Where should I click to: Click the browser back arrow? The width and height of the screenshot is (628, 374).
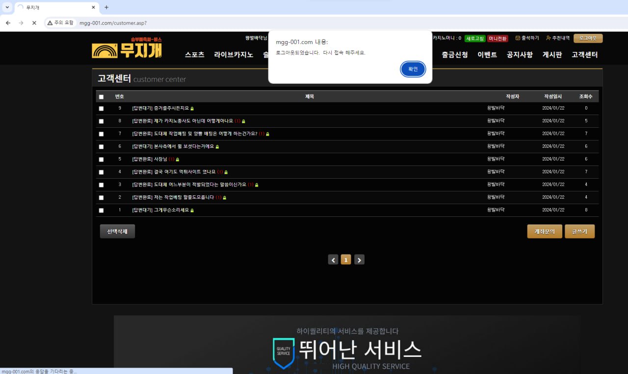pos(8,23)
